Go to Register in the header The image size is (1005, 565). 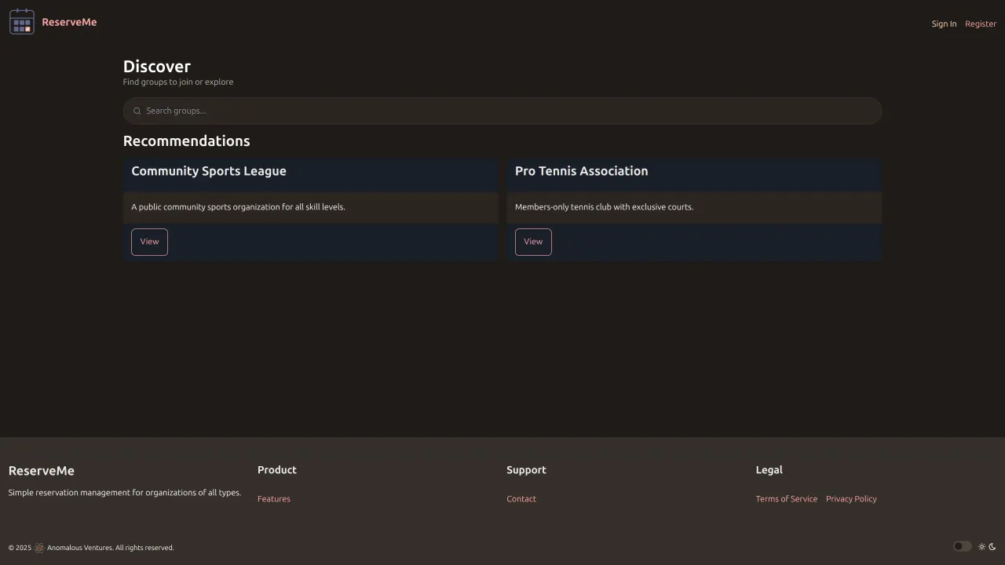(980, 24)
